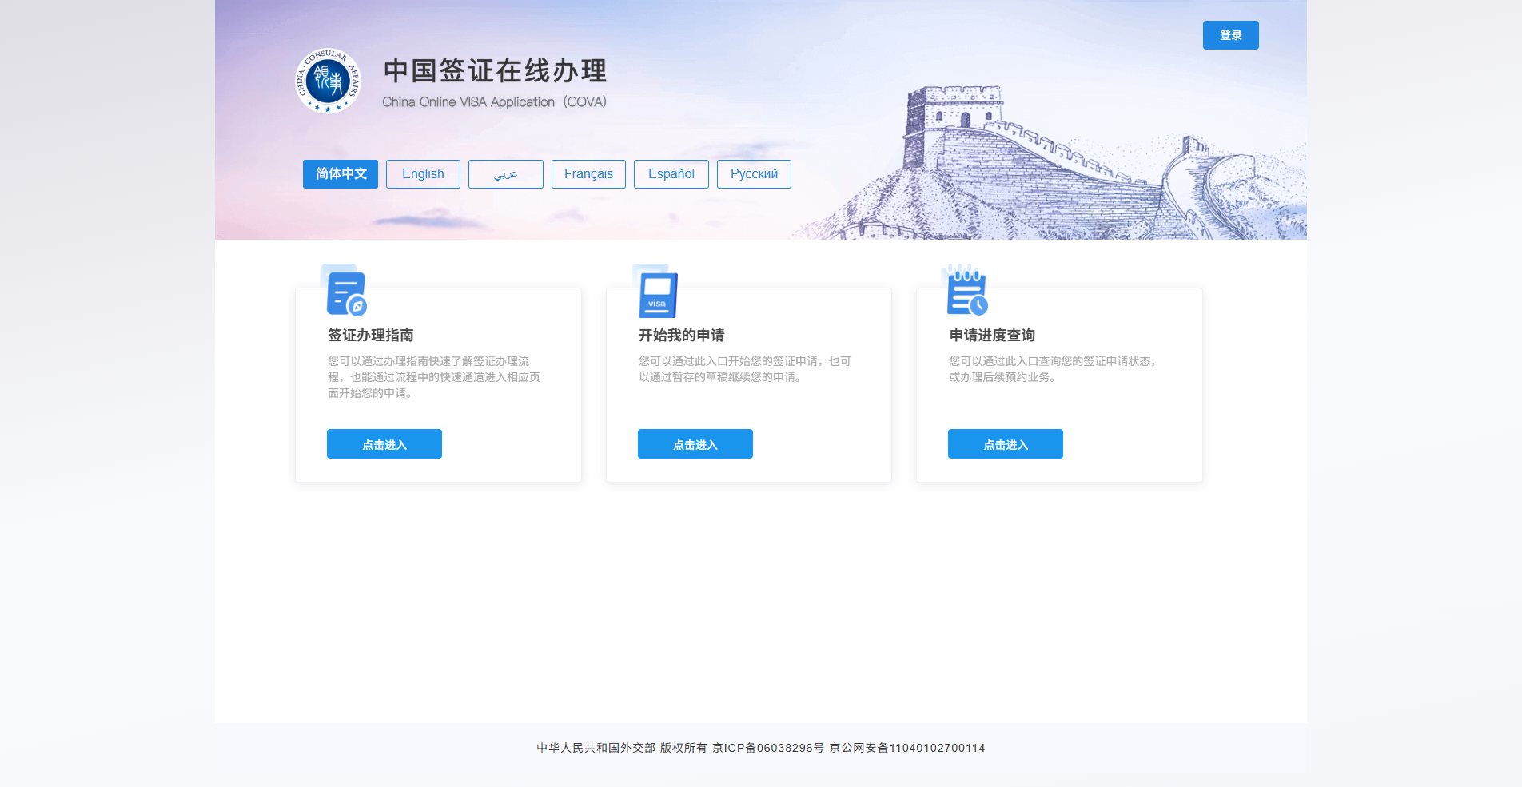The height and width of the screenshot is (787, 1522).
Task: Choose the عربي language option
Action: point(505,173)
